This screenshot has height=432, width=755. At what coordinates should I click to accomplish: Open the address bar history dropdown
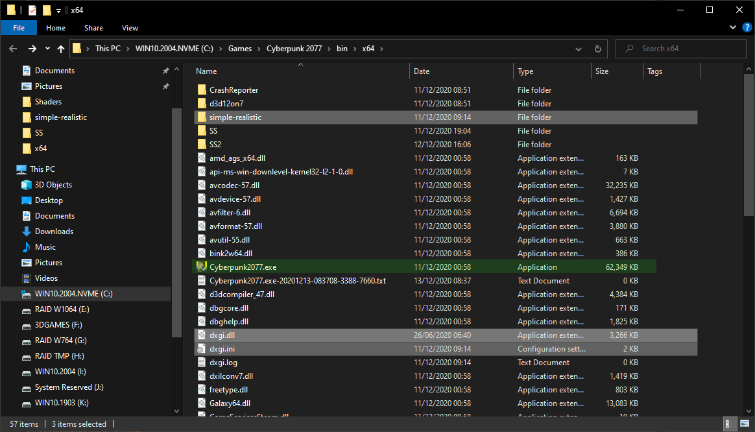pyautogui.click(x=579, y=49)
